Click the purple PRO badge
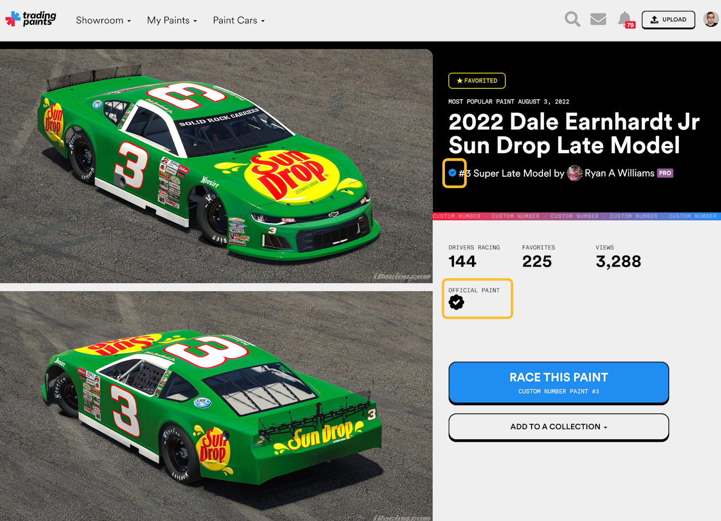The height and width of the screenshot is (521, 721). click(x=665, y=173)
